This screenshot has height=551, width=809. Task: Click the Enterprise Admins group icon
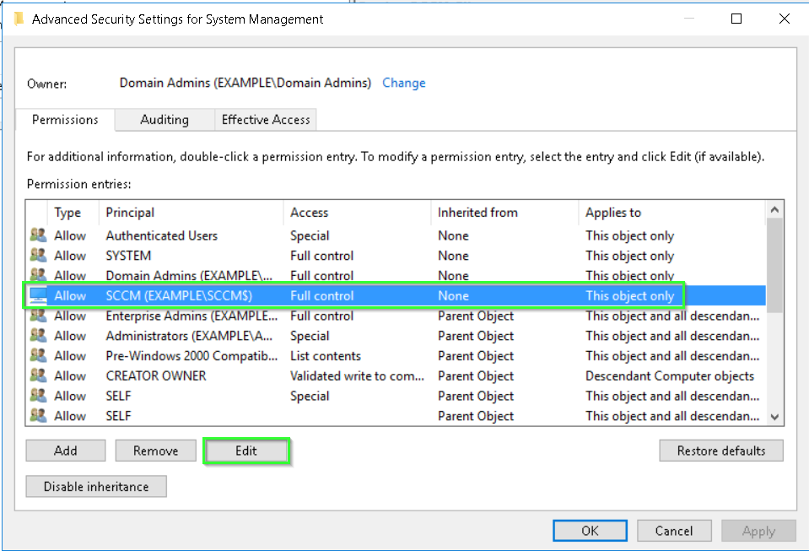[x=38, y=316]
